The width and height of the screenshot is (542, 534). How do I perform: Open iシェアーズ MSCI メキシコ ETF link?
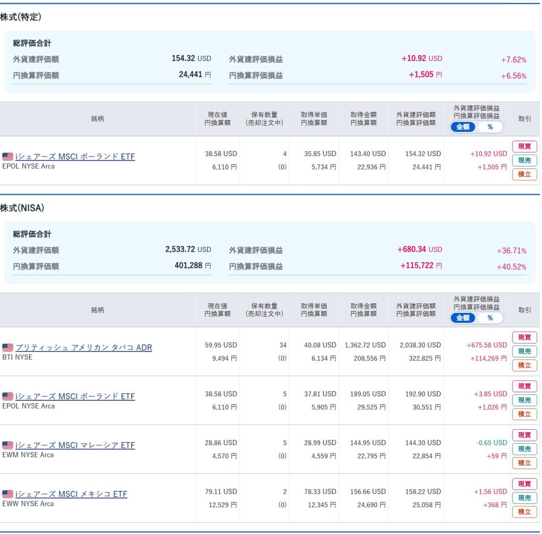pyautogui.click(x=71, y=494)
